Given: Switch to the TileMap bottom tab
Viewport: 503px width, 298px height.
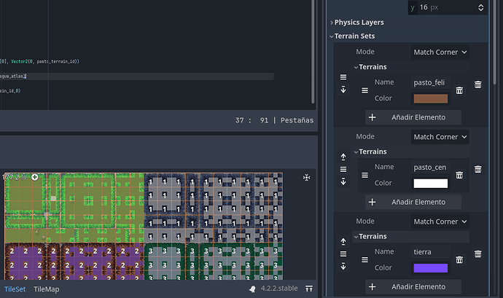Looking at the screenshot, I should point(47,289).
